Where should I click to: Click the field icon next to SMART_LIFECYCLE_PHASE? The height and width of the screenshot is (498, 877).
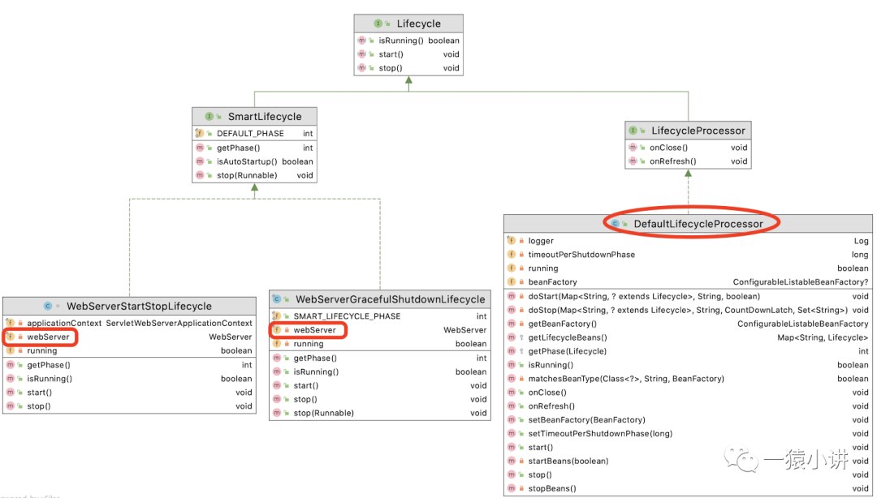click(x=276, y=316)
